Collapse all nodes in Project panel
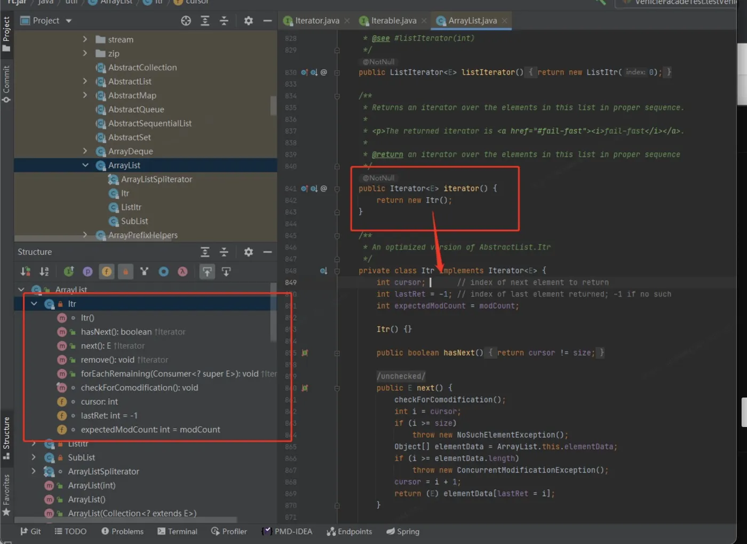This screenshot has height=544, width=747. coord(224,21)
